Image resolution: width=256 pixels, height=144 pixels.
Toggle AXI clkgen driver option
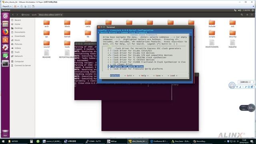pyautogui.click(x=120, y=64)
